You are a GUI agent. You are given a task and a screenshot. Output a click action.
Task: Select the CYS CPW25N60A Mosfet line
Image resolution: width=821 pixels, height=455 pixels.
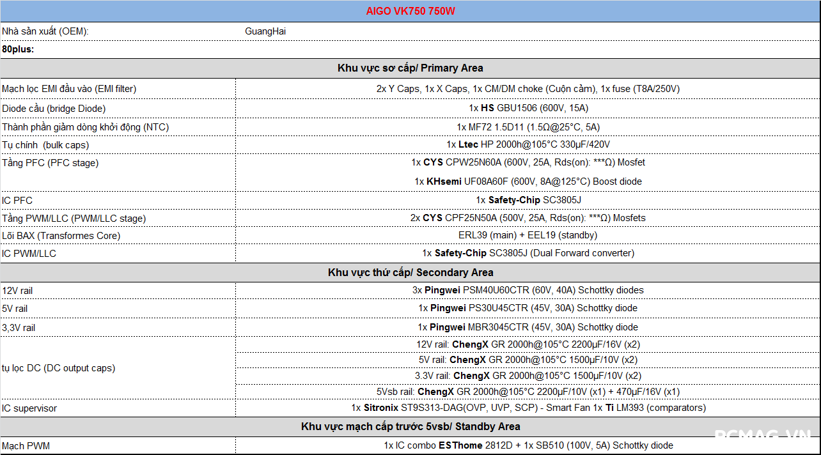pyautogui.click(x=528, y=162)
